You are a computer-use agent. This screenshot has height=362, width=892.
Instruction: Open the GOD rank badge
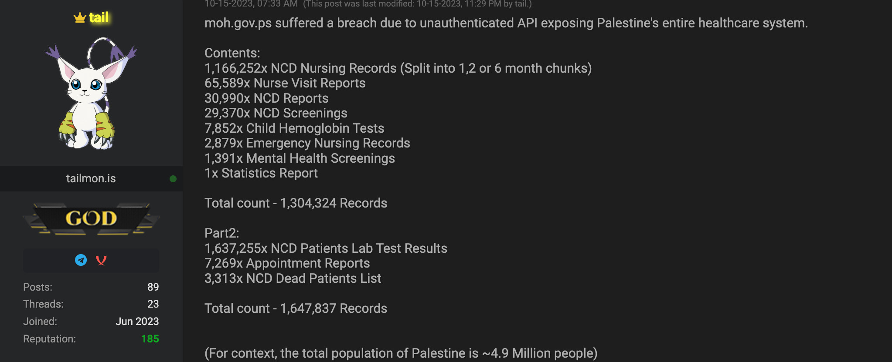(91, 218)
